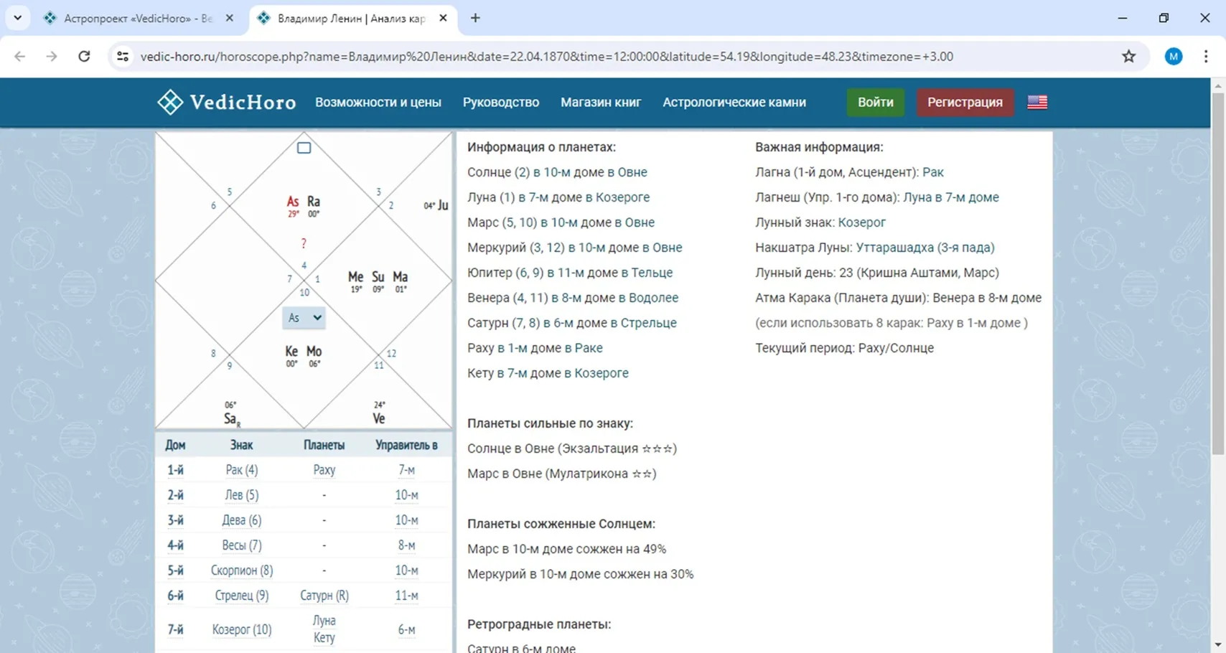This screenshot has width=1226, height=653.
Task: Open the As chart selector dropdown
Action: tap(304, 317)
